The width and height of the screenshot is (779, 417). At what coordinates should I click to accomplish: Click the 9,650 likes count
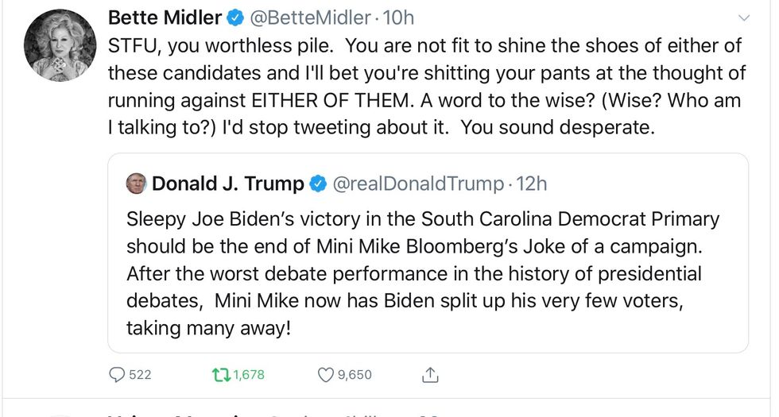tap(355, 375)
